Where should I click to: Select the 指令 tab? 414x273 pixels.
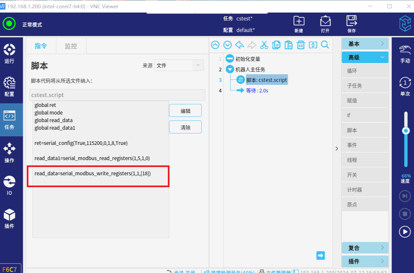[x=41, y=46]
